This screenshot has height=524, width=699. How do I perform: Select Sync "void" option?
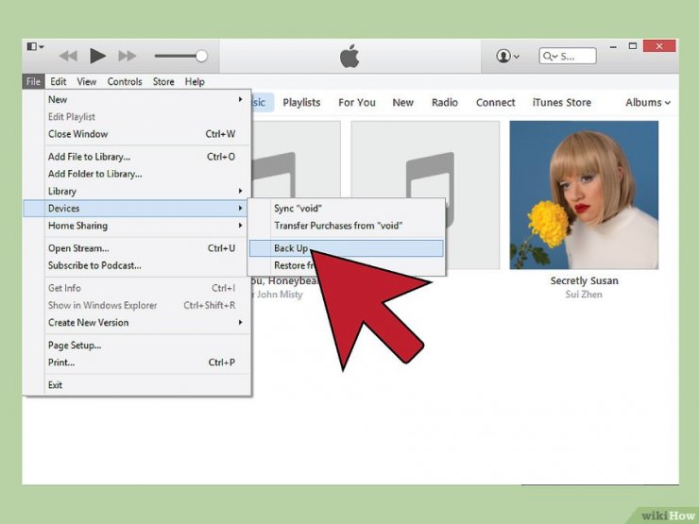[347, 208]
